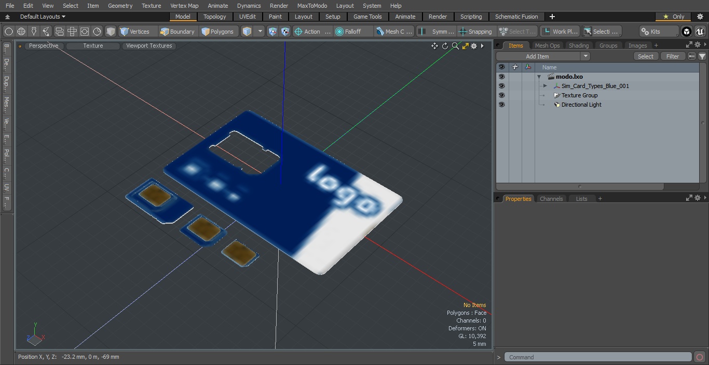This screenshot has width=709, height=365.
Task: Add new layout tab with plus icon
Action: 552,17
